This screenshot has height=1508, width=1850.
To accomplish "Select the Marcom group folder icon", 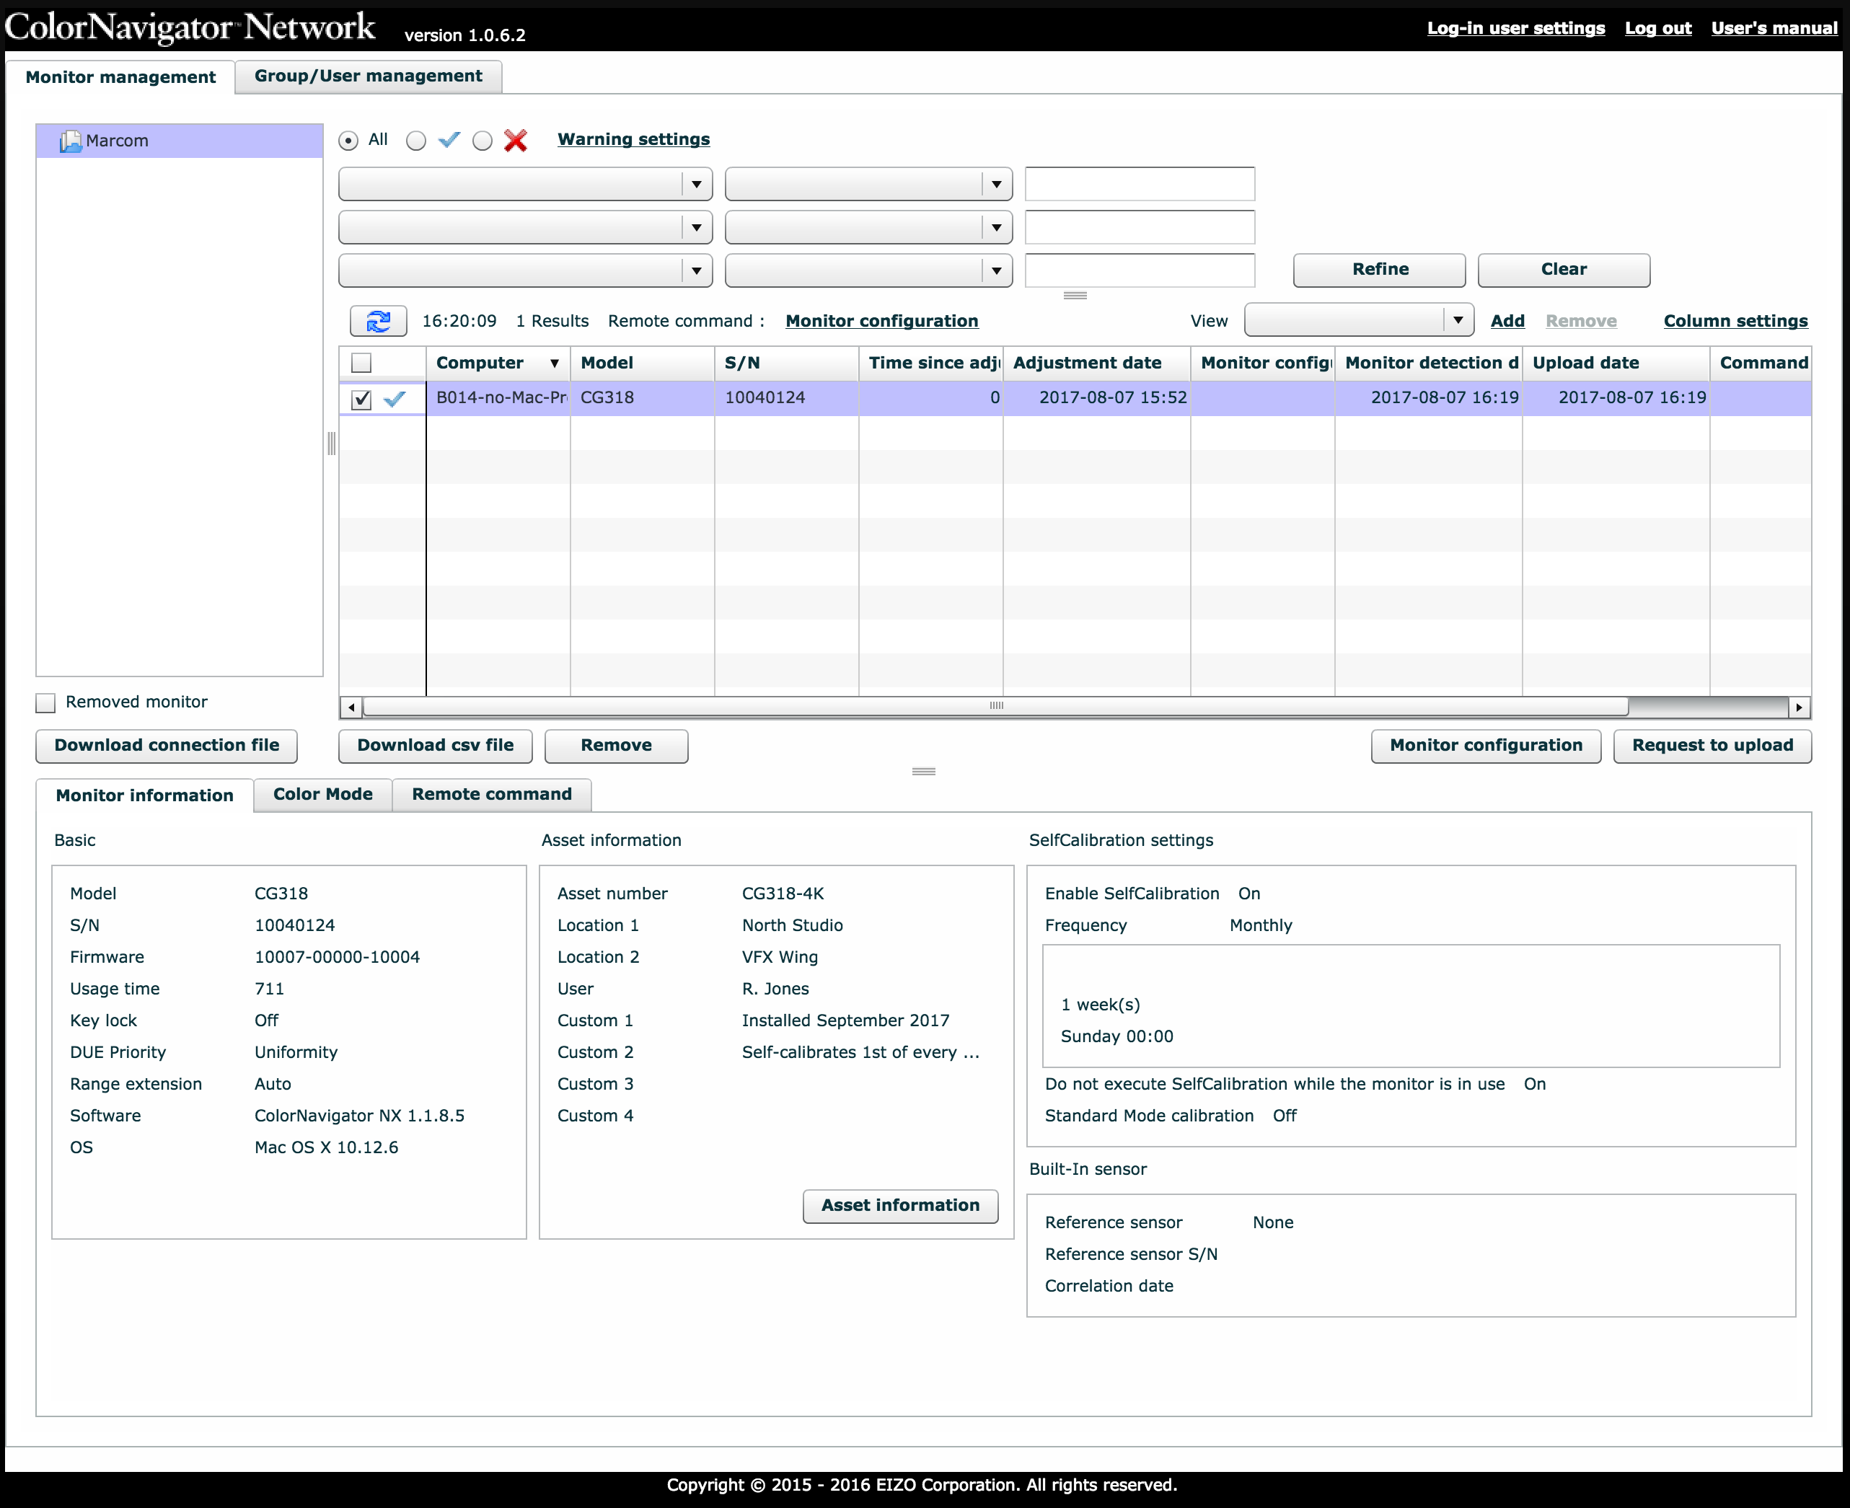I will [x=71, y=141].
